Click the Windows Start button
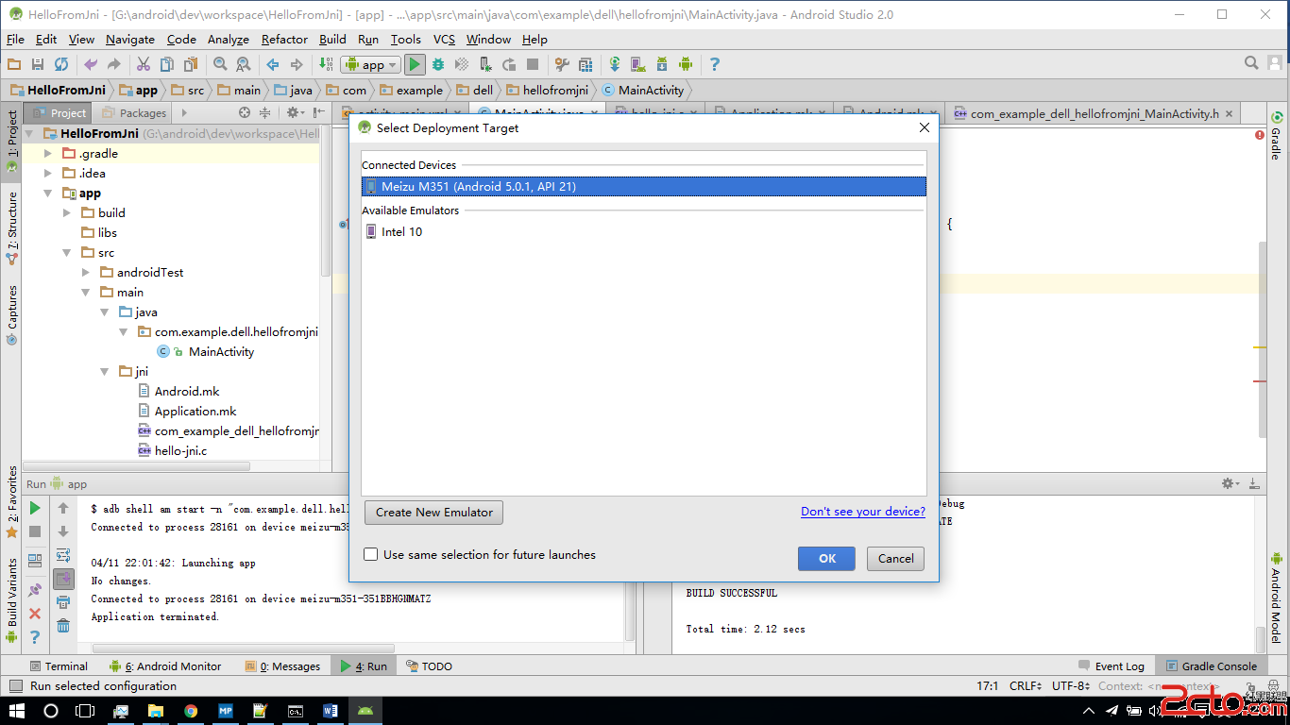The height and width of the screenshot is (725, 1290). pos(17,710)
